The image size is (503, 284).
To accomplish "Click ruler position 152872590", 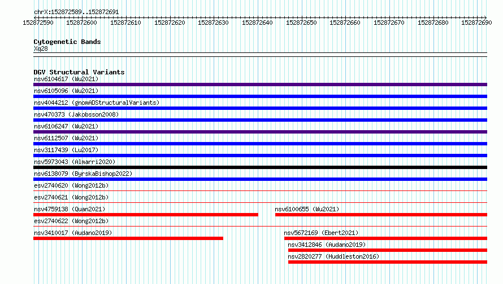I will pos(38,23).
